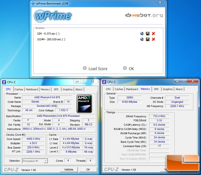
Task: Open the Processor #1 selection dropdown
Action: click(x=35, y=161)
